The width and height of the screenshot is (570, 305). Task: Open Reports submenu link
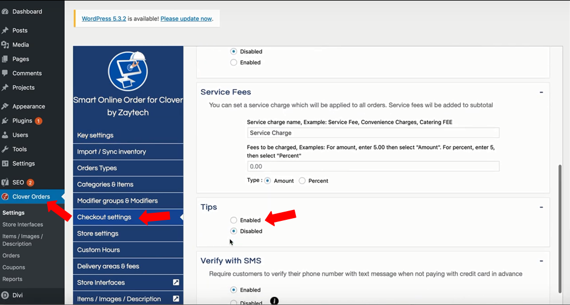(x=12, y=279)
